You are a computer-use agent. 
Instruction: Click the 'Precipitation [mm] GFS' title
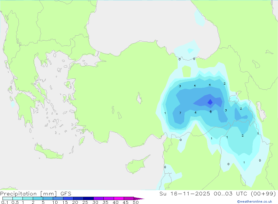(x=36, y=193)
